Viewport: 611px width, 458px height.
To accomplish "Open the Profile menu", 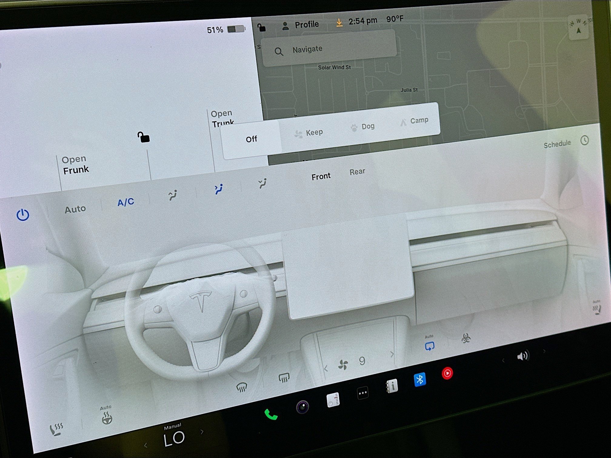I will point(300,25).
